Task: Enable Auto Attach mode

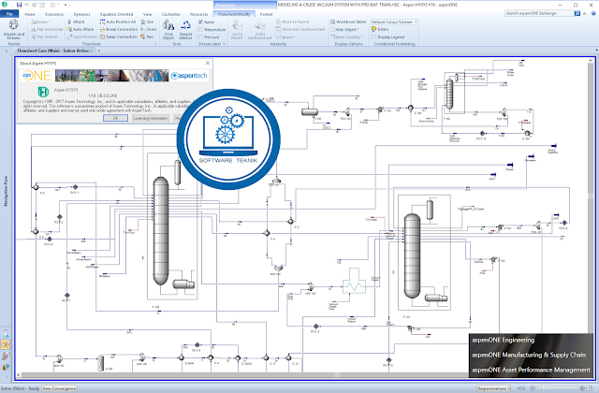Action: tap(80, 29)
